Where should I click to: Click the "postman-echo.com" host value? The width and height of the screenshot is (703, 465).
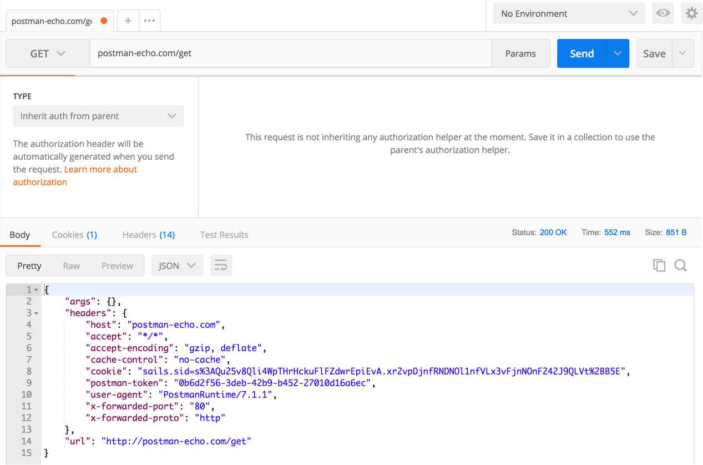click(174, 325)
